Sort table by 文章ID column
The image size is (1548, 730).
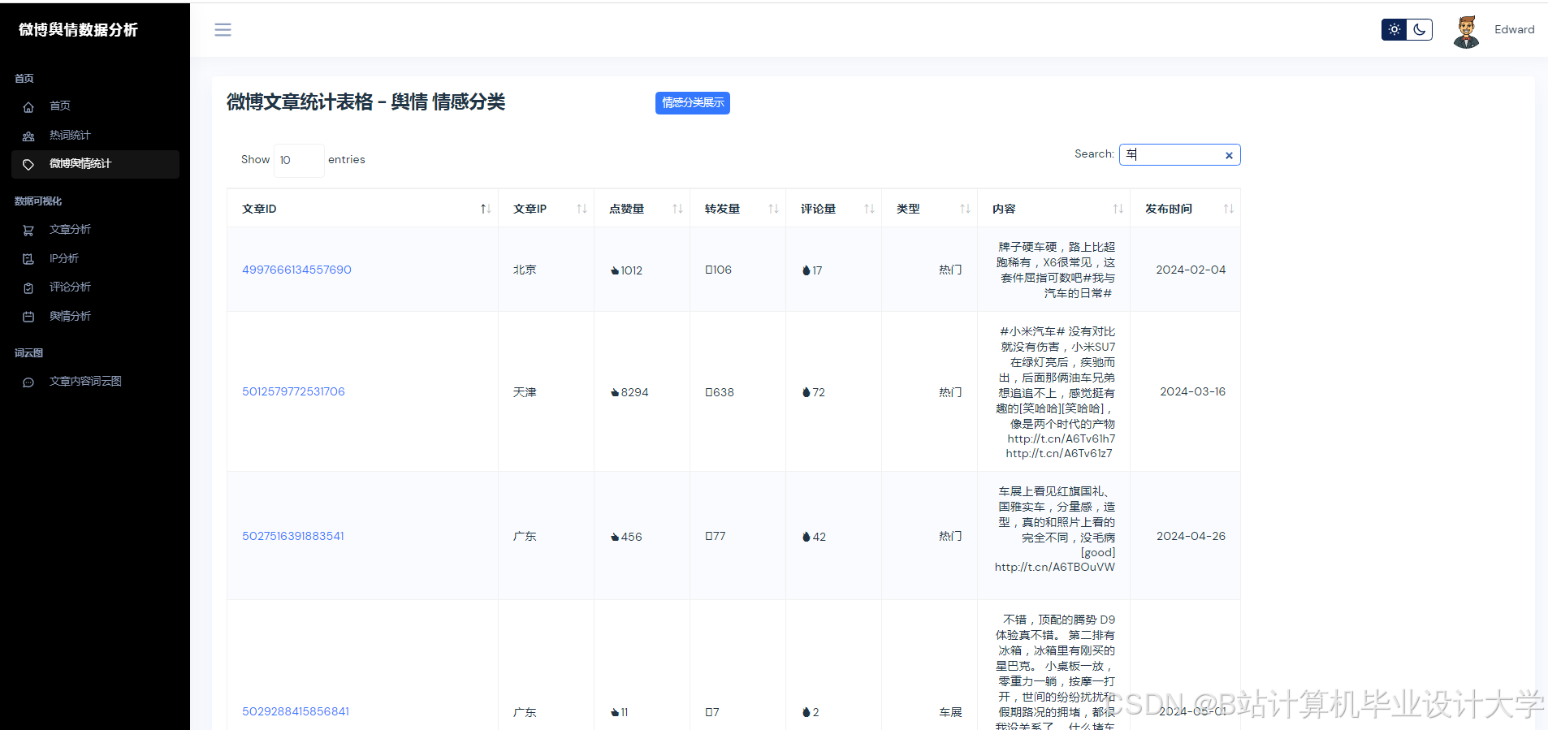(x=362, y=209)
